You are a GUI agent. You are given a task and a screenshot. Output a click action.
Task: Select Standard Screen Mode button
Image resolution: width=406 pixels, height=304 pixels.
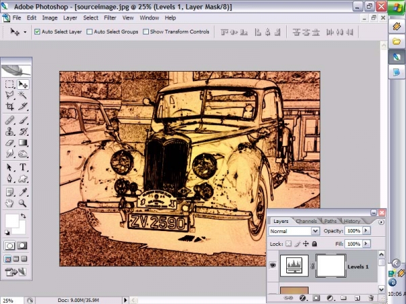7,259
